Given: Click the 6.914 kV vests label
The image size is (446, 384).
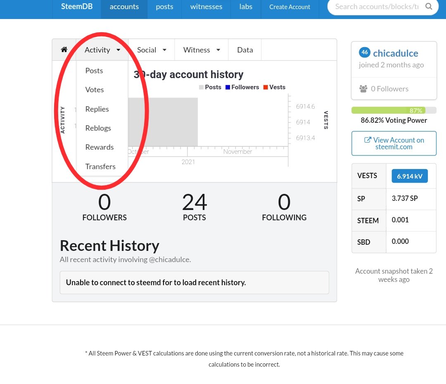Looking at the screenshot, I should click(410, 176).
